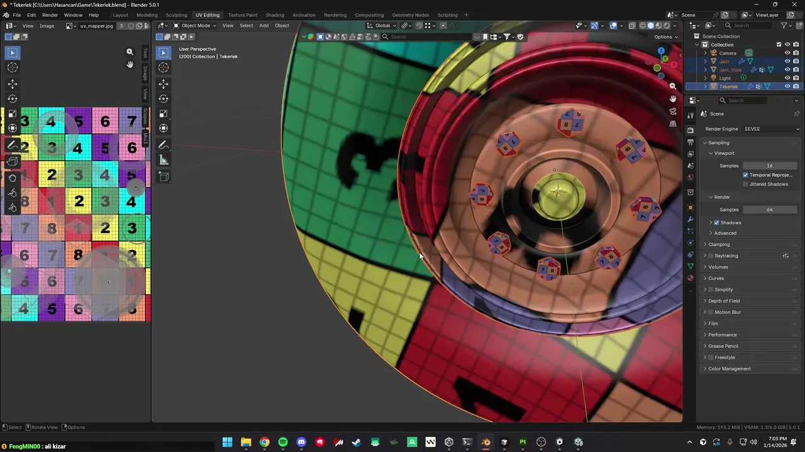Viewport: 805px width, 452px height.
Task: Select UV editor Select Box tool
Action: click(13, 53)
